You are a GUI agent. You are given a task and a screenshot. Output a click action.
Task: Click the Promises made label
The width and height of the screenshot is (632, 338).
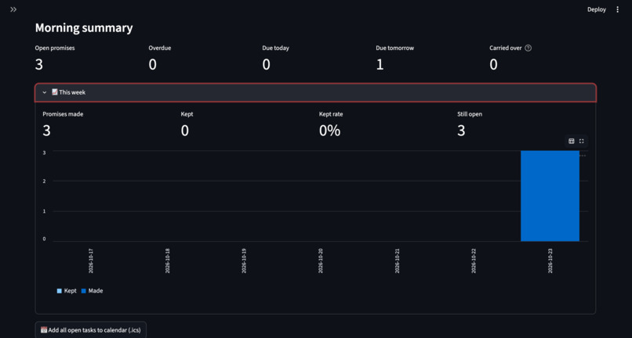pos(63,114)
